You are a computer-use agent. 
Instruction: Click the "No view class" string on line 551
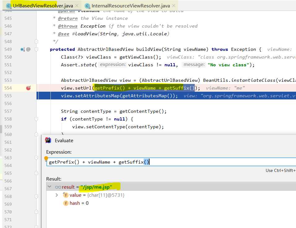(x=229, y=65)
